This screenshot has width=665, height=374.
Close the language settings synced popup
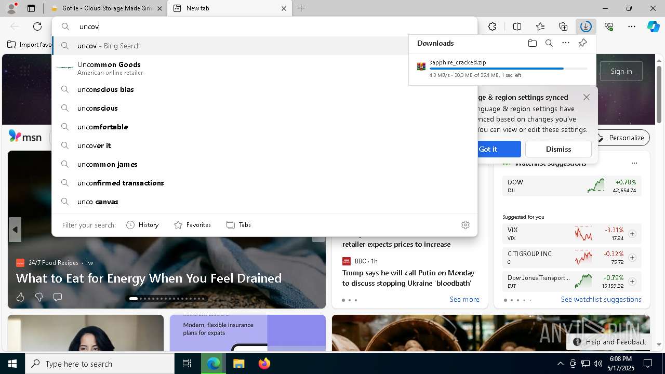[587, 97]
